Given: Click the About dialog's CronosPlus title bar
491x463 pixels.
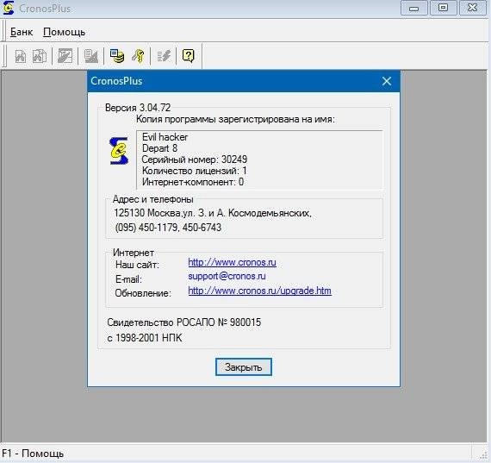Looking at the screenshot, I should point(244,81).
